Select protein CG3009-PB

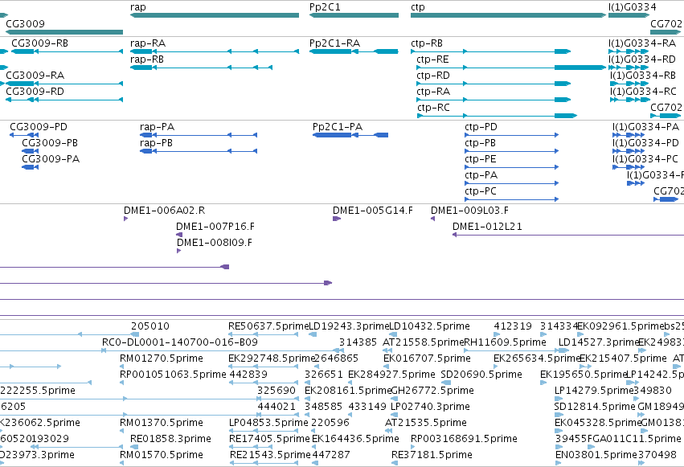pyautogui.click(x=30, y=151)
